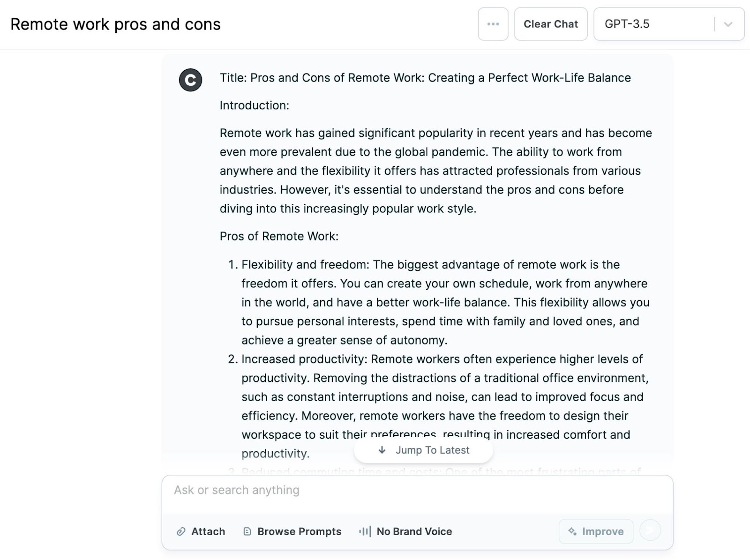Screen dimensions: 750x560
Task: Click the Attach paperclip icon
Action: click(180, 531)
